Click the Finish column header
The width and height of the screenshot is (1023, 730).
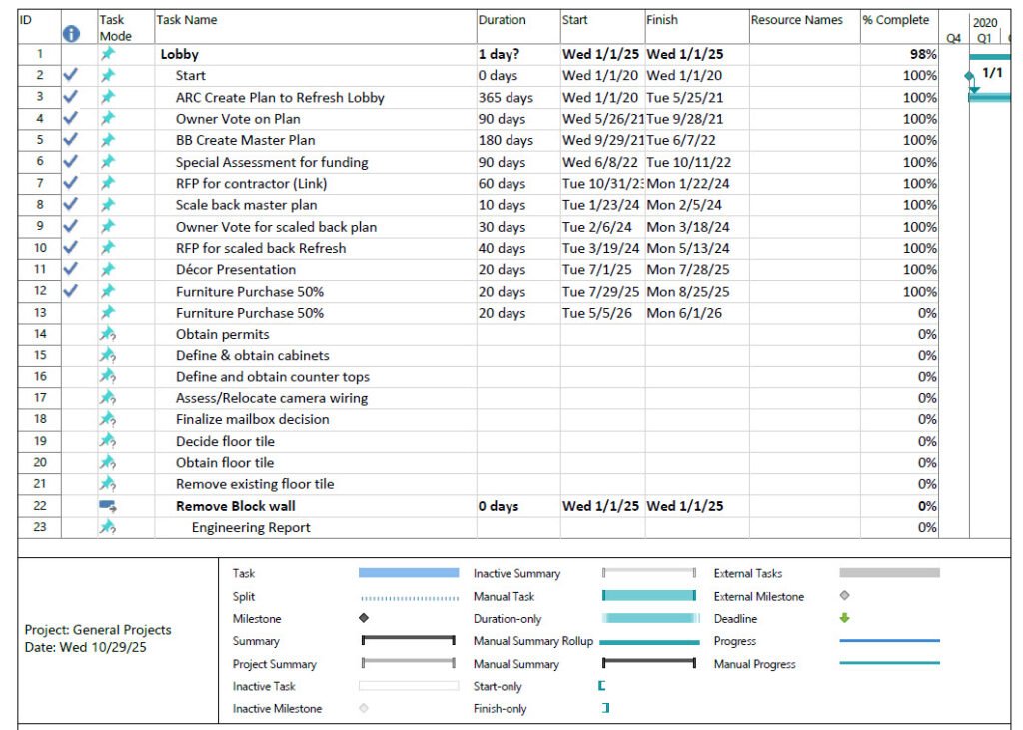[662, 20]
